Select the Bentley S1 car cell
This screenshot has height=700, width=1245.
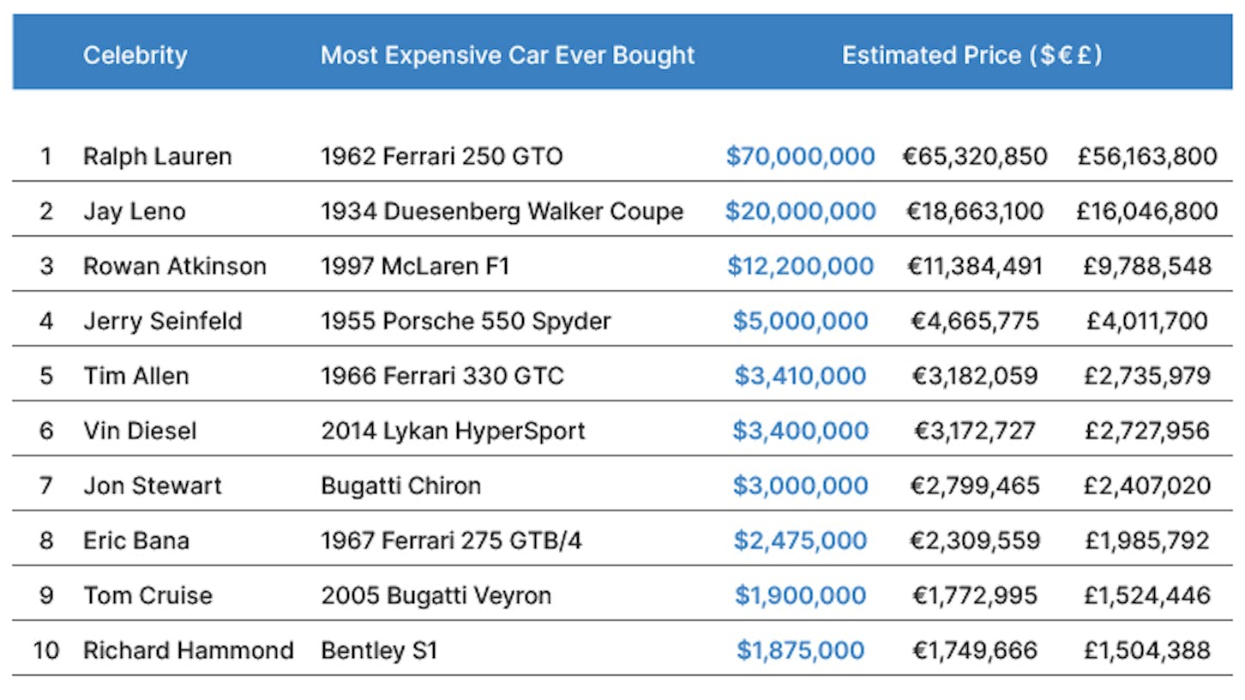(x=379, y=650)
